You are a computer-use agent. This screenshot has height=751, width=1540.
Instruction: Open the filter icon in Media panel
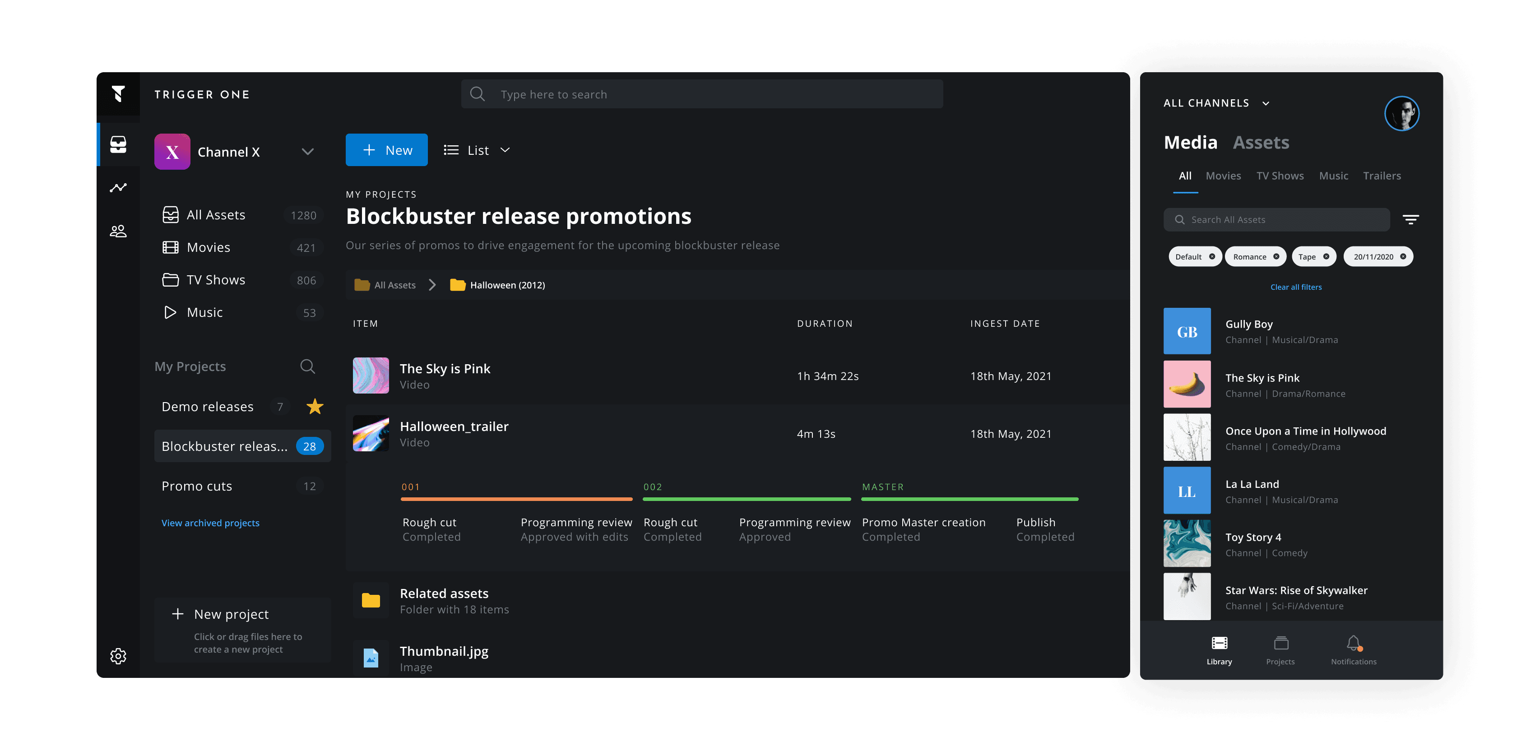pos(1411,219)
